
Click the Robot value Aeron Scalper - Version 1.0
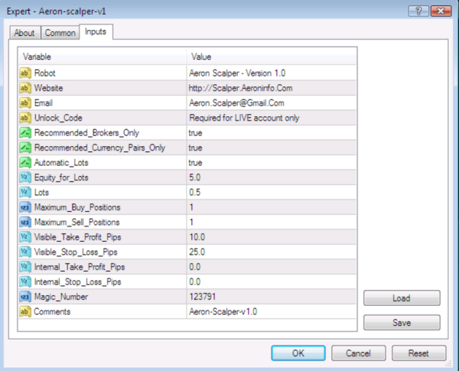tap(237, 73)
